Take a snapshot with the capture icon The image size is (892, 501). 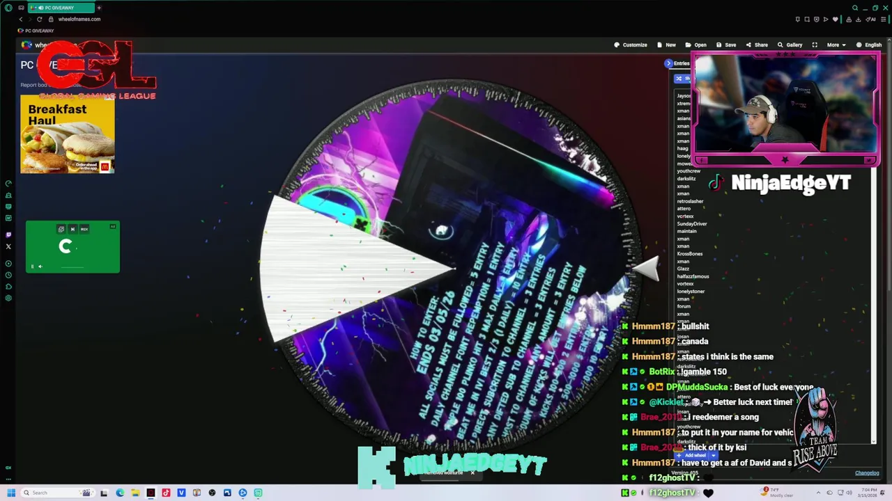tap(807, 19)
